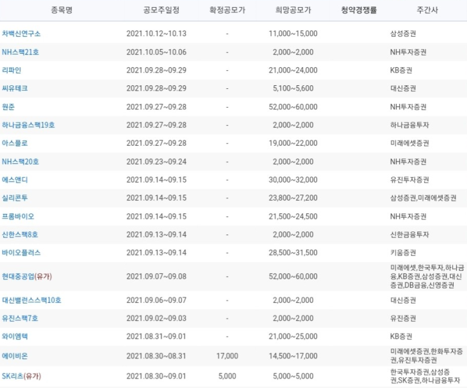Screen dimensions: 467x388
Task: Select 씨유테크's price range 5,100~5,600
Action: click(x=293, y=88)
